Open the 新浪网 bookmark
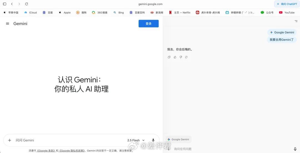 [x=157, y=12]
